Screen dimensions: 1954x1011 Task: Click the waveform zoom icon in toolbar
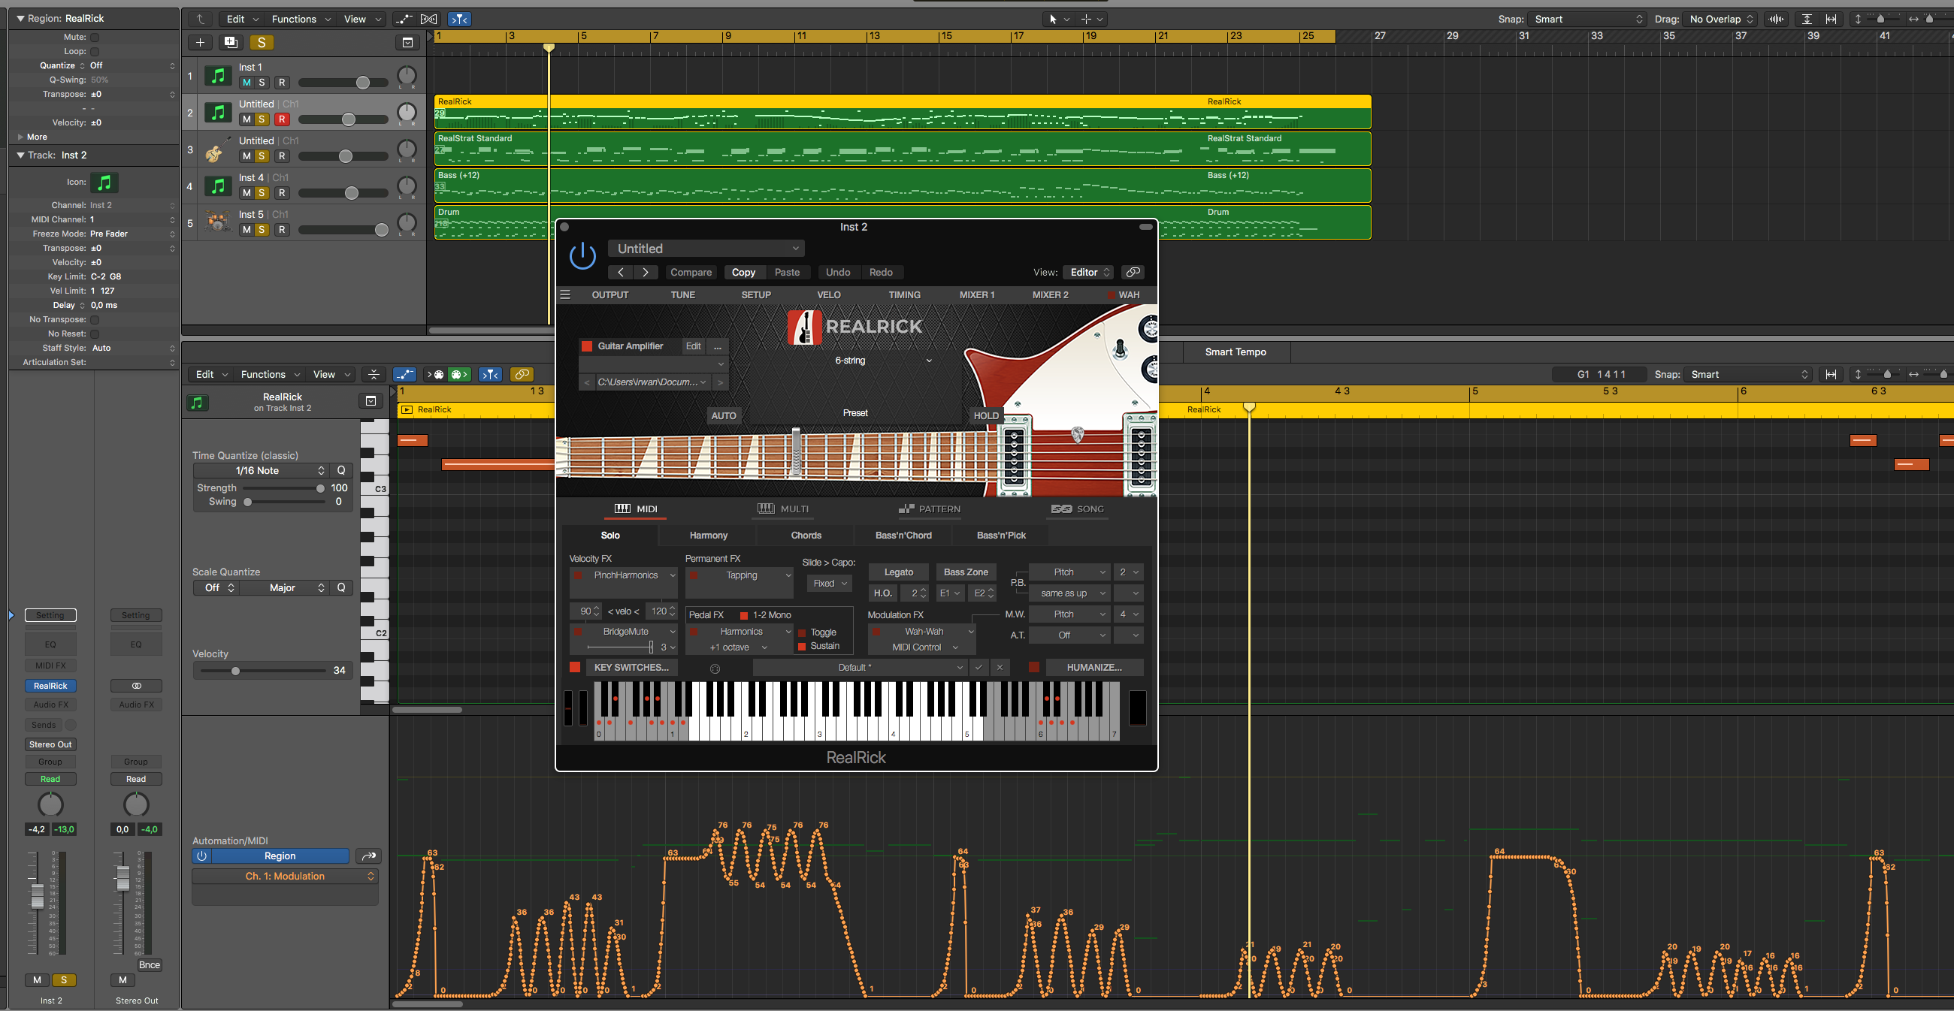(x=1775, y=19)
